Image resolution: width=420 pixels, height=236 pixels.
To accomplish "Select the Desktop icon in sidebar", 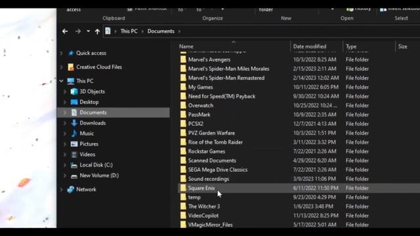I will coord(74,102).
